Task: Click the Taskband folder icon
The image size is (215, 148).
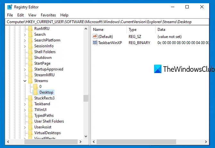Action: 30,104
